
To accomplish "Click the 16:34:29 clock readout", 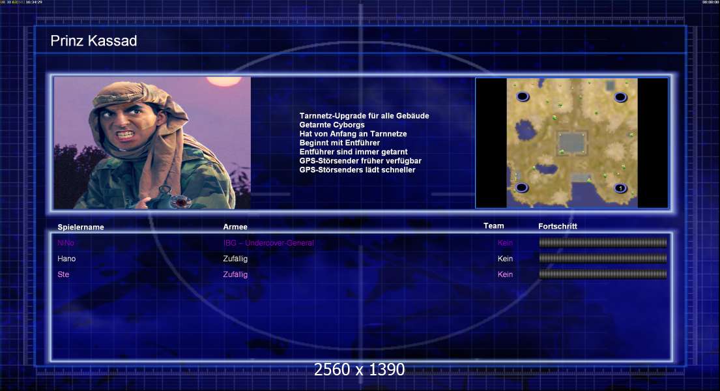I will tap(33, 3).
